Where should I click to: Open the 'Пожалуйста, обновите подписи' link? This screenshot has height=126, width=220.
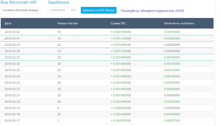(x=152, y=11)
